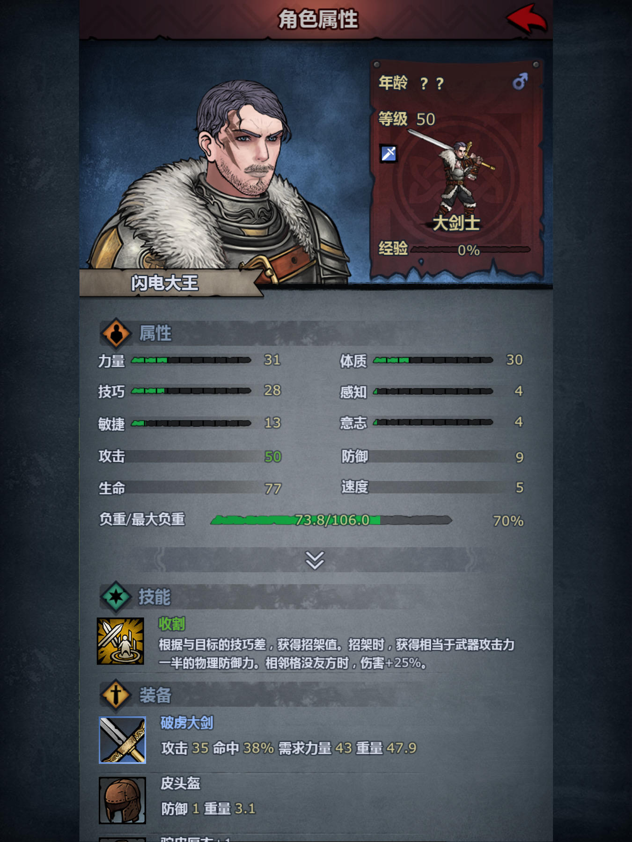The width and height of the screenshot is (632, 842).
Task: Click the 破虏大剑 equipment name
Action: 187,723
